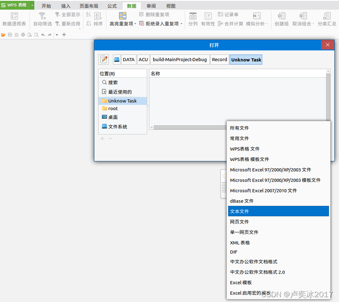Choose WPS表格 文件 file type
This screenshot has width=339, height=302.
pos(278,149)
